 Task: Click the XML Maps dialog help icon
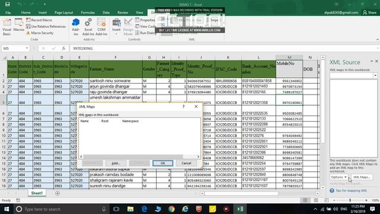pyautogui.click(x=183, y=106)
